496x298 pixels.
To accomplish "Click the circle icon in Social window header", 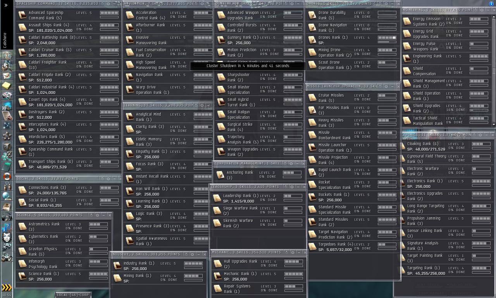I will (108, 178).
